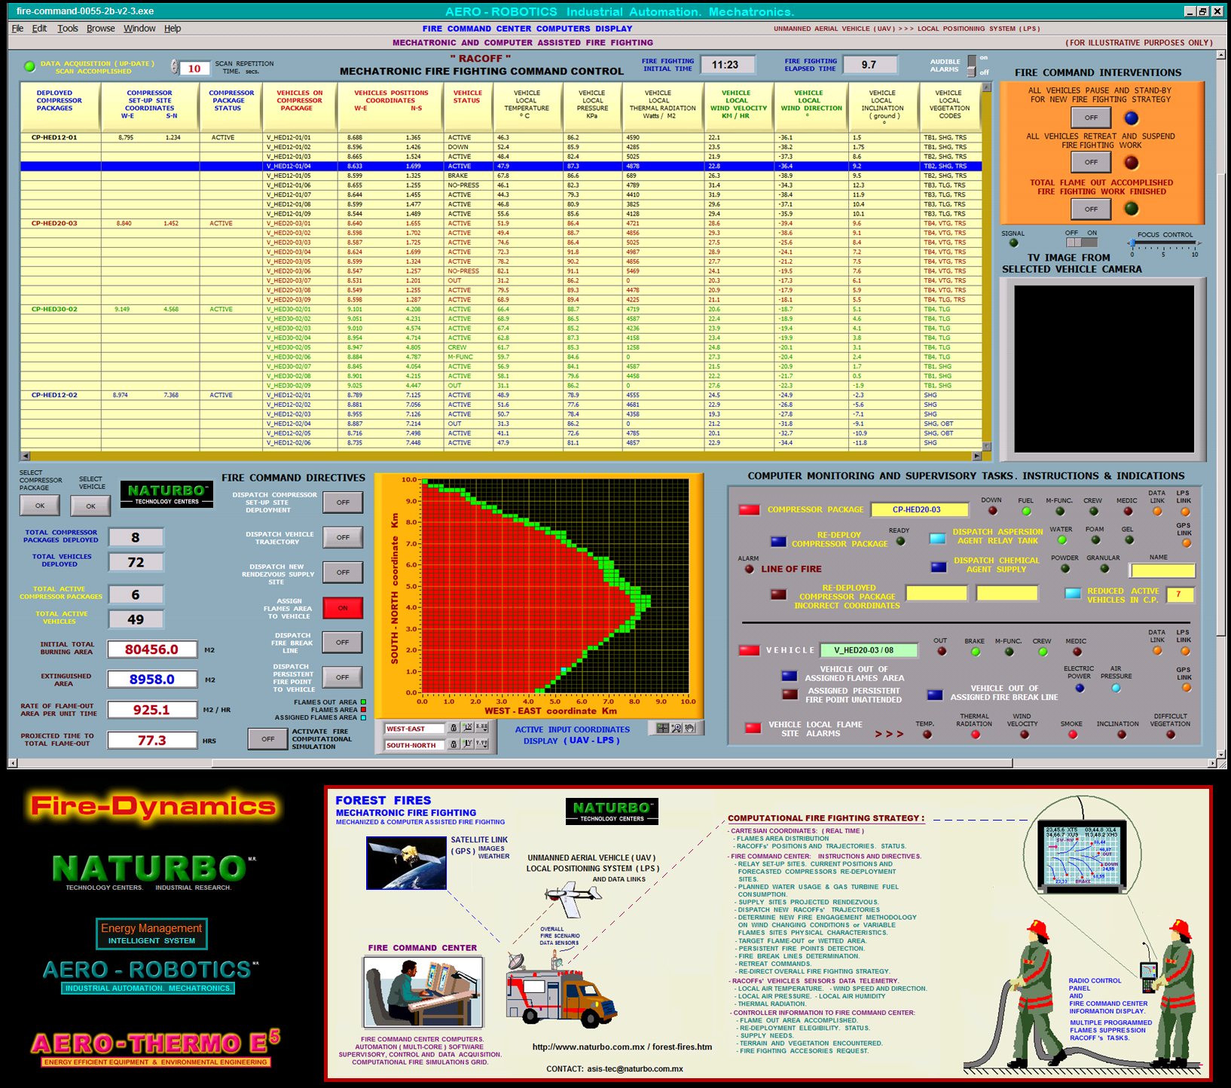Viewport: 1231px width, 1088px height.
Task: Toggle Dispatch New Rendezvous Supply Site button
Action: [343, 573]
